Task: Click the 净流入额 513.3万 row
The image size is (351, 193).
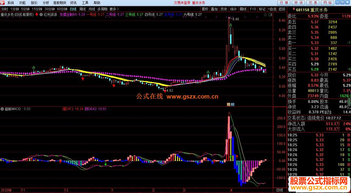Action: (x=319, y=124)
